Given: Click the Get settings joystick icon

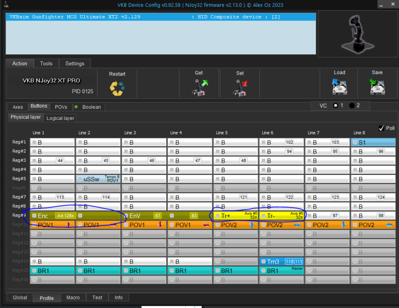Looking at the screenshot, I should tap(199, 87).
